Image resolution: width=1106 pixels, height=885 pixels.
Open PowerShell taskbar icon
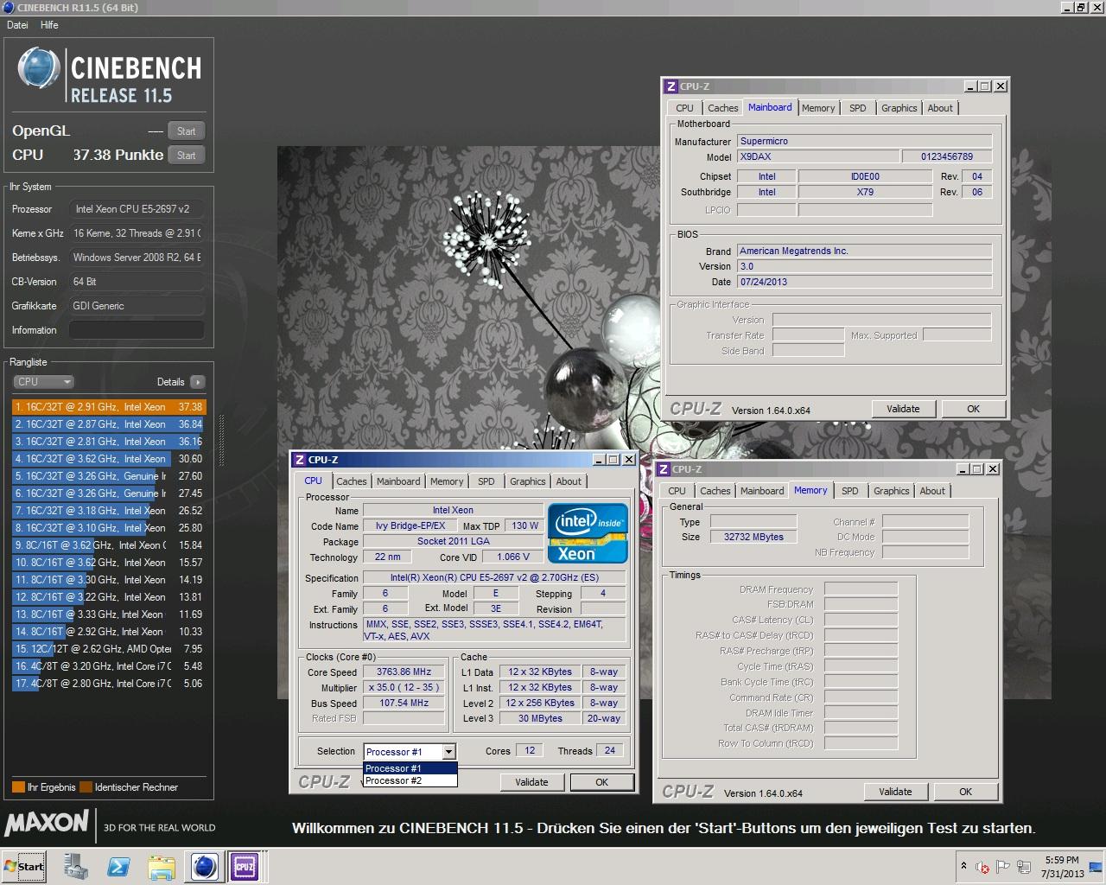[118, 867]
